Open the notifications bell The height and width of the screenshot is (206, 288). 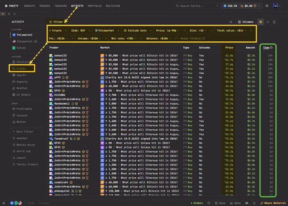pos(267,6)
